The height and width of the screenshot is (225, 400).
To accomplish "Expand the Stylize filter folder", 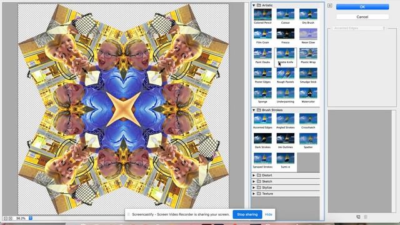I will pyautogui.click(x=254, y=187).
